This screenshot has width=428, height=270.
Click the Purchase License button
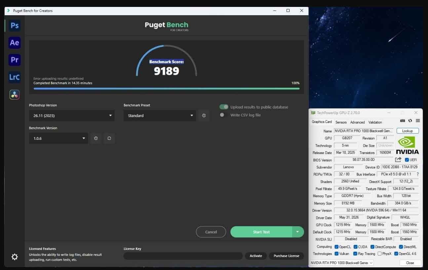pyautogui.click(x=286, y=256)
